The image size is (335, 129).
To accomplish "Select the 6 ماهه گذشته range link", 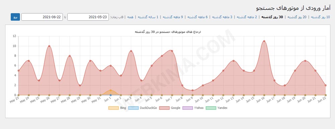I will pyautogui.click(x=197, y=17).
